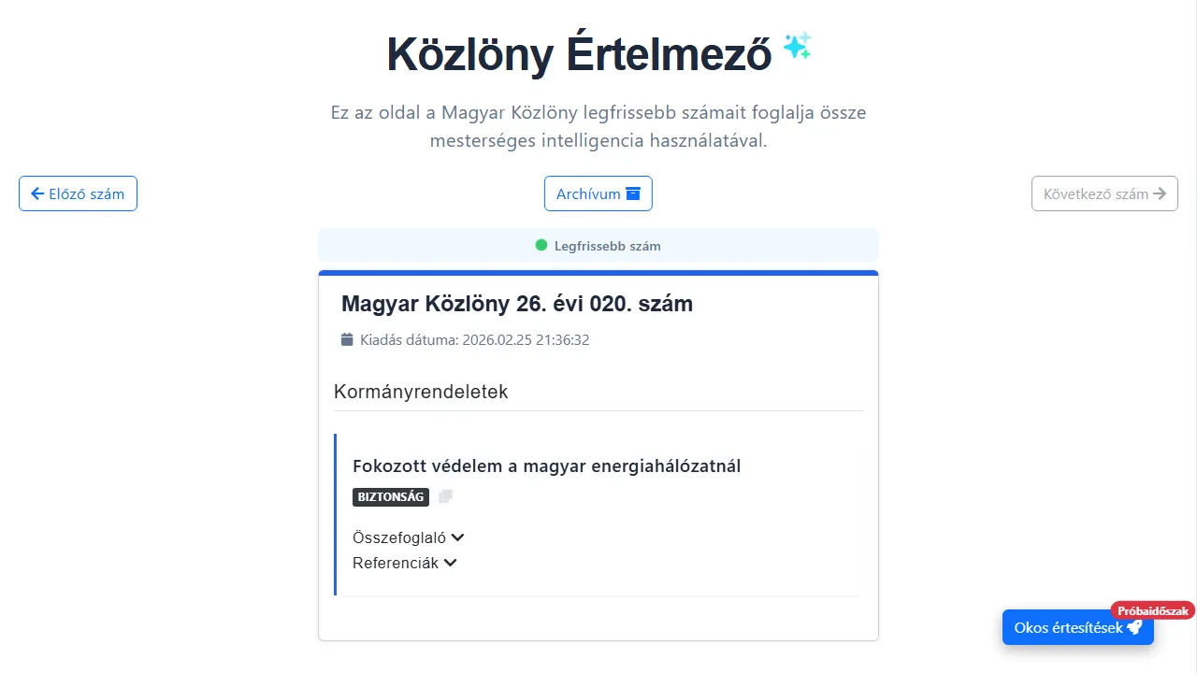The image size is (1197, 673).
Task: Click the calendar icon beside the publication date
Action: click(x=347, y=339)
